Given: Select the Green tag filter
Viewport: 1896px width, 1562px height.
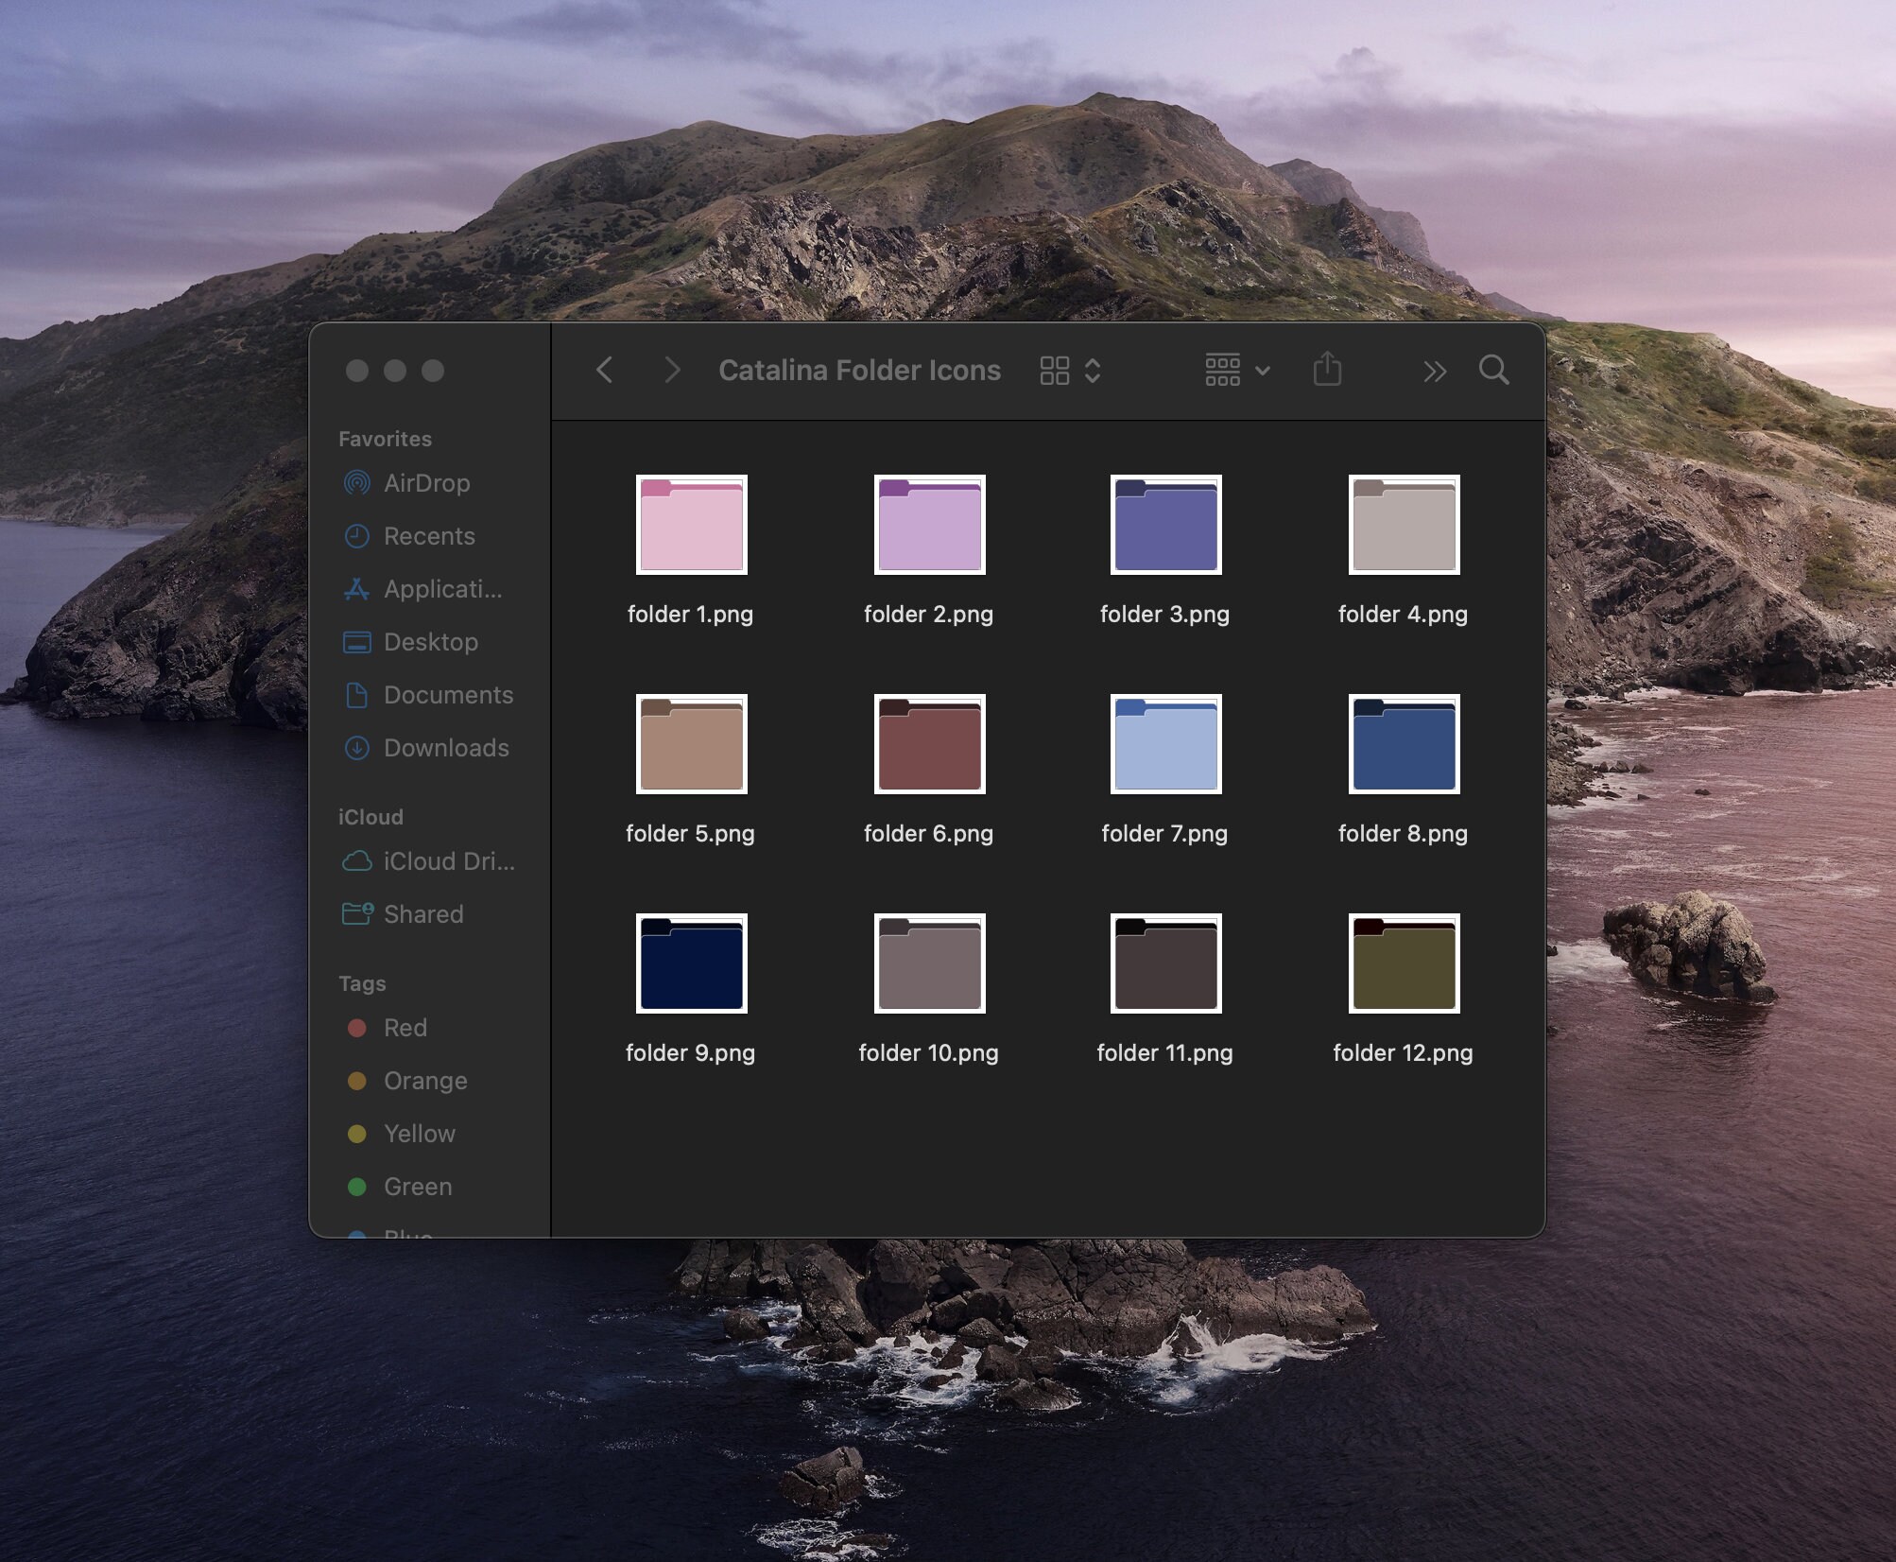Looking at the screenshot, I should [x=417, y=1186].
